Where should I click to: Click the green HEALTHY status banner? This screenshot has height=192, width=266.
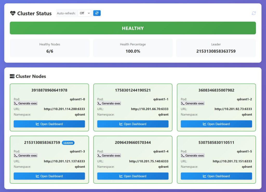pos(133,28)
